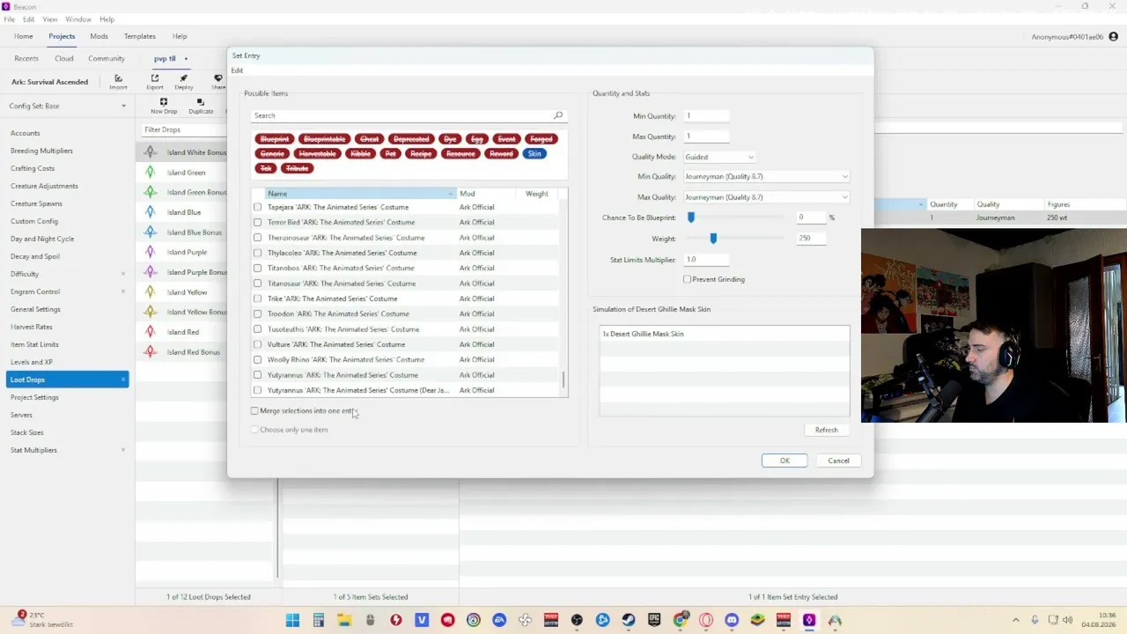Check the Terror Bird Animated Series Costume checkbox
The image size is (1127, 634).
258,222
